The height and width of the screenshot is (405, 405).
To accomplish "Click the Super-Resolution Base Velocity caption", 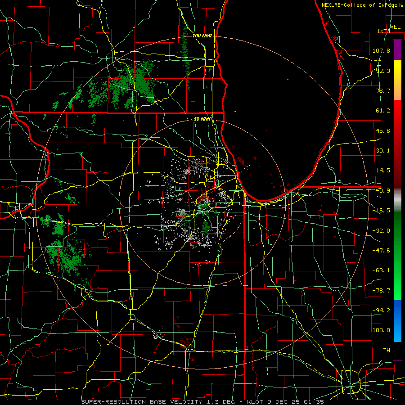I will point(202,402).
